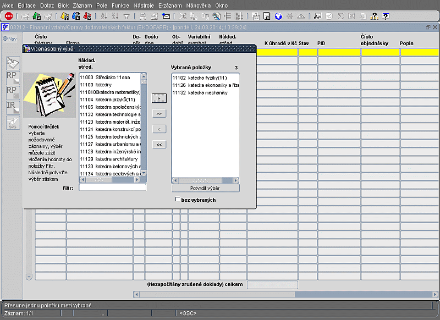The height and width of the screenshot is (320, 440).
Task: Select 'katedra architektury' in the left list
Action: [x=110, y=159]
